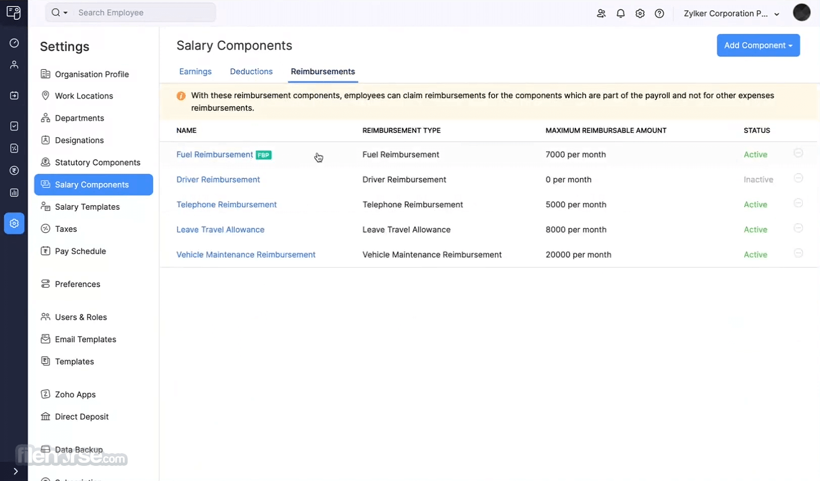The height and width of the screenshot is (481, 820).
Task: Expand the Zylker Corporation organization switcher
Action: pyautogui.click(x=731, y=14)
